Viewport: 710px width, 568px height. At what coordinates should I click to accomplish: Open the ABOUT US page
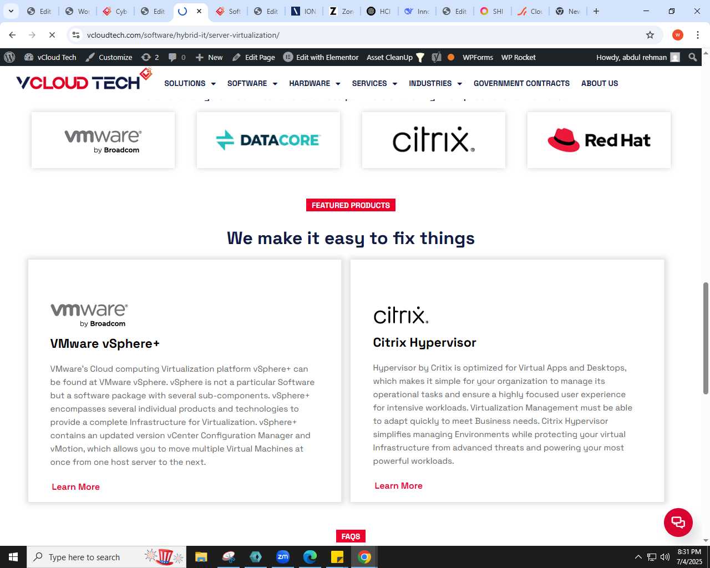[600, 83]
